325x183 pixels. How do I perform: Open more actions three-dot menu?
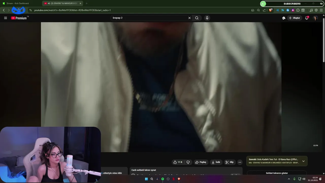240,162
